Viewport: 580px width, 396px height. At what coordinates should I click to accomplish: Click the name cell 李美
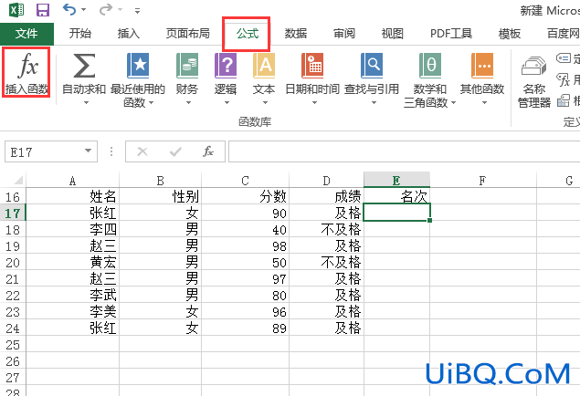pyautogui.click(x=72, y=311)
